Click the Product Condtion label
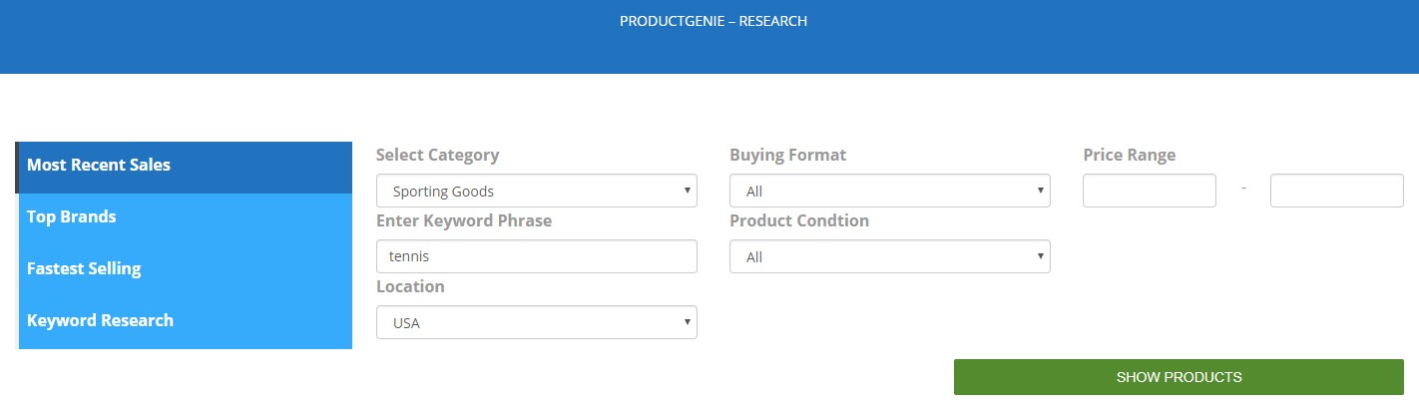 (x=798, y=221)
